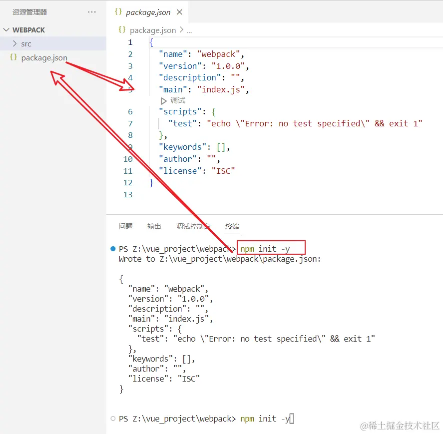
Task: Click the "version" key in the editor
Action: click(180, 66)
